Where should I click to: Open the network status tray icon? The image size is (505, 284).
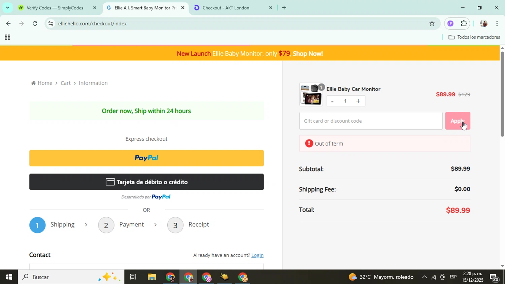pos(434,277)
